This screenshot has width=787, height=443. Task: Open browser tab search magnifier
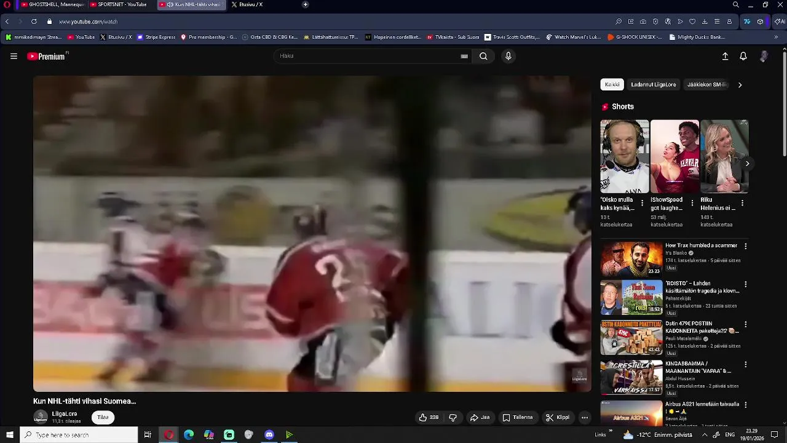coord(735,5)
